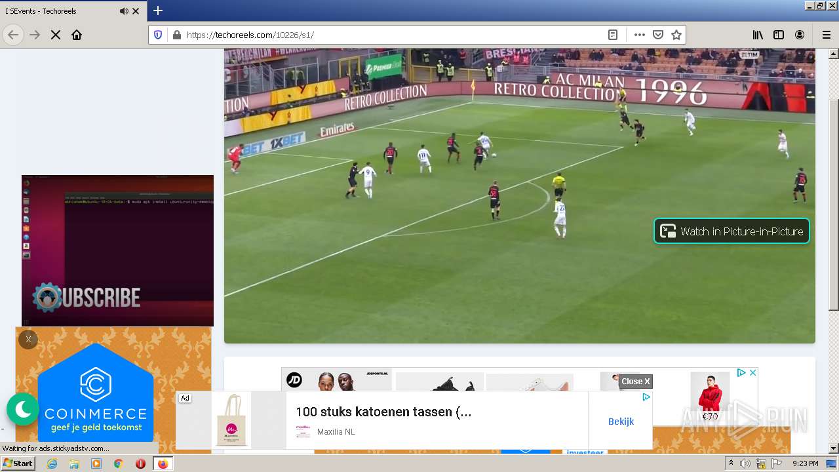Open the Firefox account menu
This screenshot has height=472, width=839.
pyautogui.click(x=800, y=35)
